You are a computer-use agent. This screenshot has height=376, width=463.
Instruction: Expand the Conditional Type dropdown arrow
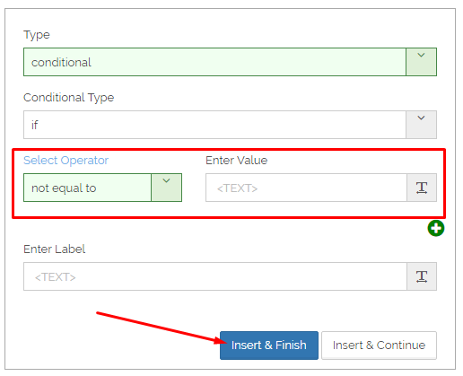(421, 125)
